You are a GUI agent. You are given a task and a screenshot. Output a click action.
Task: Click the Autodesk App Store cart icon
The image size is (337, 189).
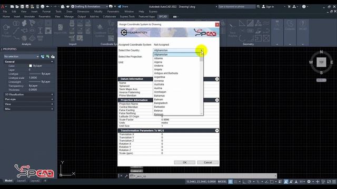[x=289, y=7]
